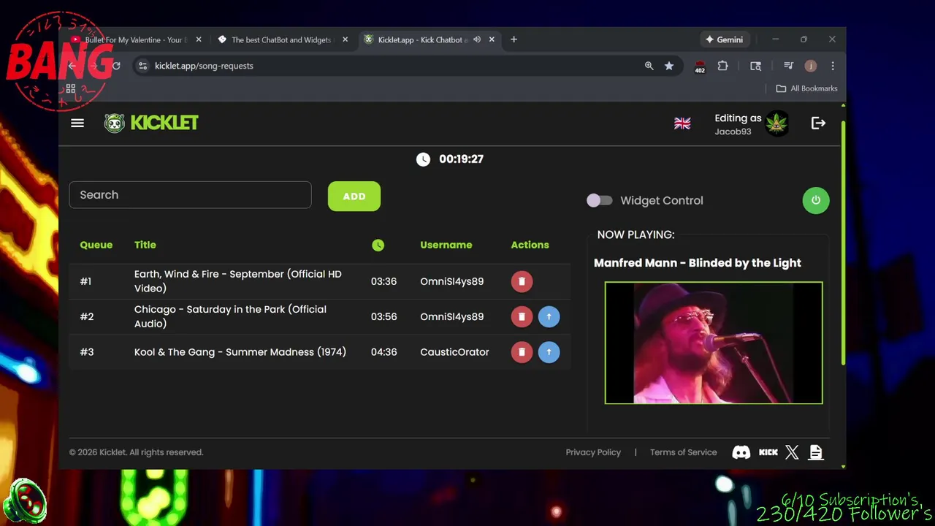Click the 00:19:27 timer text
The height and width of the screenshot is (526, 935).
(461, 159)
